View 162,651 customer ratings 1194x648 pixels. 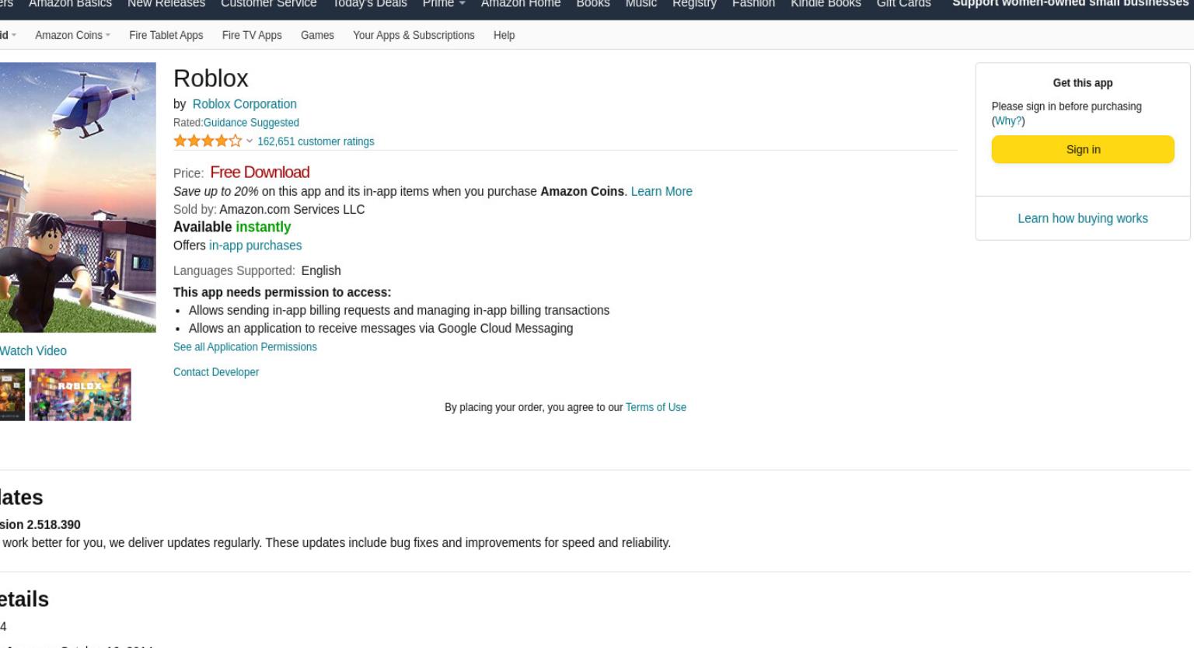(316, 141)
